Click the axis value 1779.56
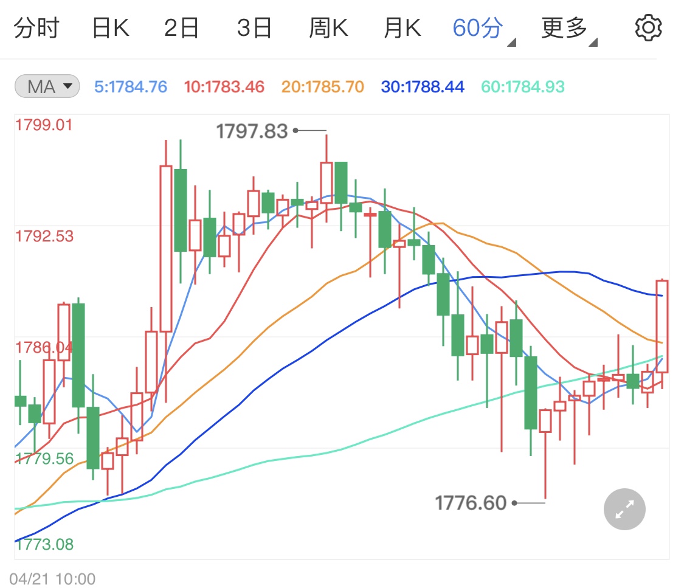Image resolution: width=684 pixels, height=588 pixels. (x=44, y=459)
